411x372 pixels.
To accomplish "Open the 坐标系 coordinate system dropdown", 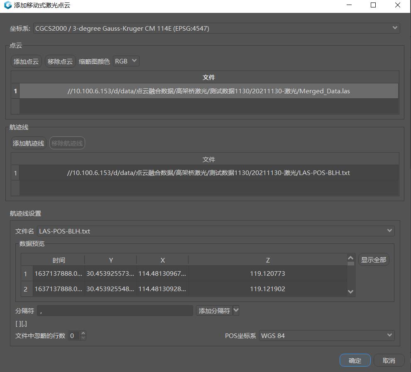I will pos(217,28).
